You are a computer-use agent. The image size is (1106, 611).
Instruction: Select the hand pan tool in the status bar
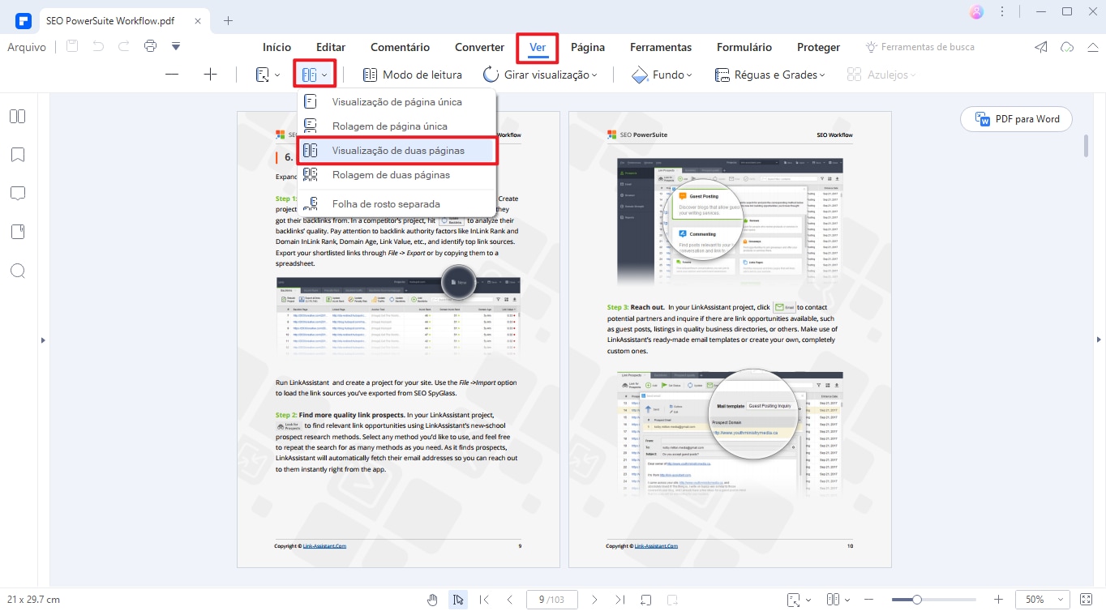click(x=433, y=600)
